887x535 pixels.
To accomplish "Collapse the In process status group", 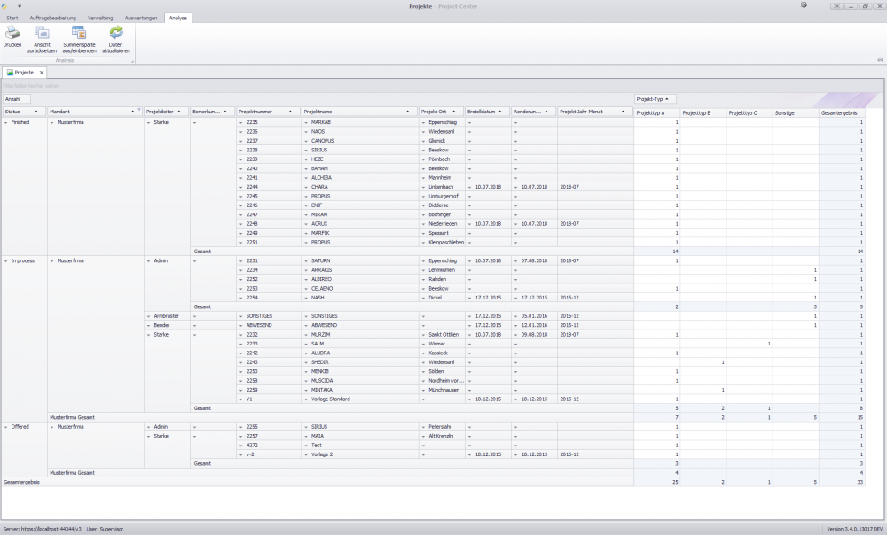I will (5, 260).
